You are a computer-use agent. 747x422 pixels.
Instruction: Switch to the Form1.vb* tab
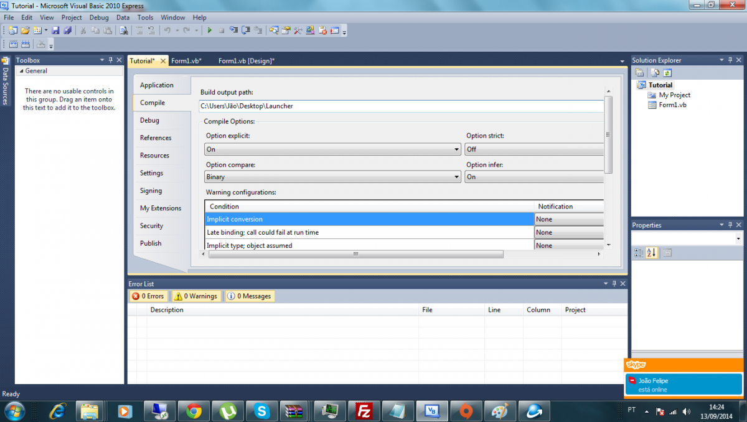186,61
